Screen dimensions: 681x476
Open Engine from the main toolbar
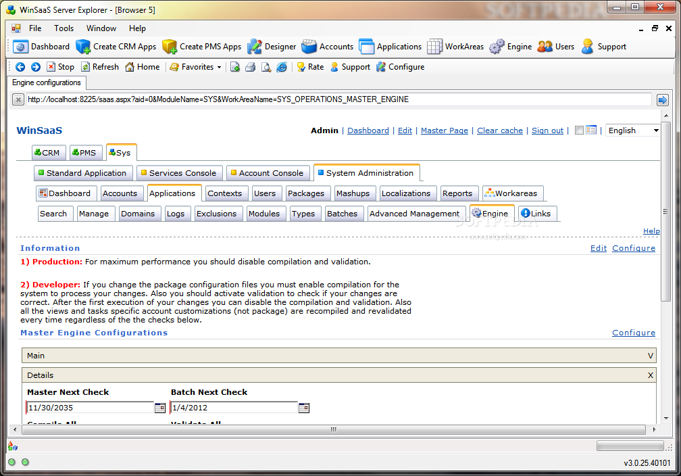point(510,47)
